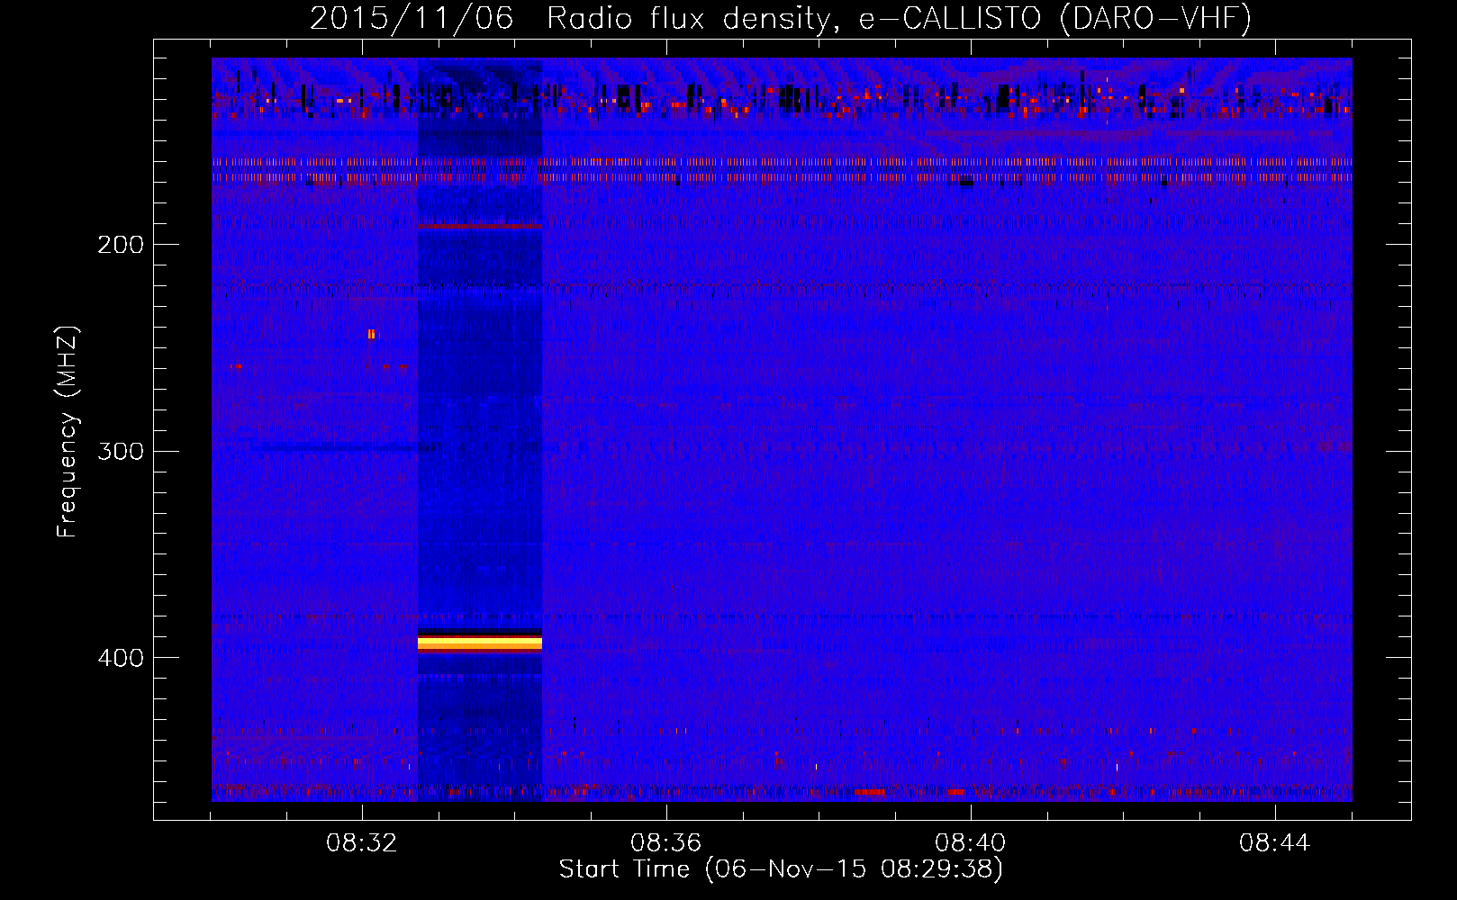Click the bright yellow-white band near 400 MHz
This screenshot has height=900, width=1457.
[480, 643]
